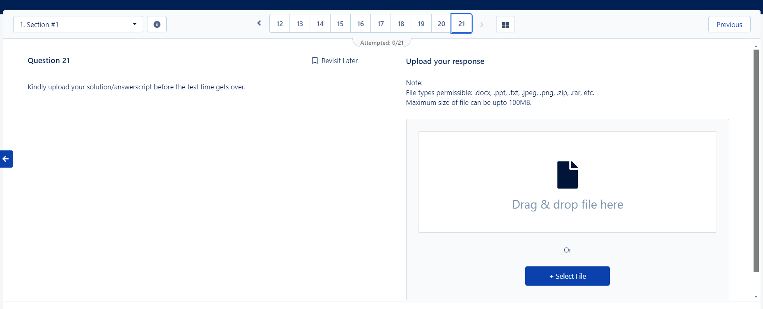
Task: Go to question 19
Action: pos(421,24)
